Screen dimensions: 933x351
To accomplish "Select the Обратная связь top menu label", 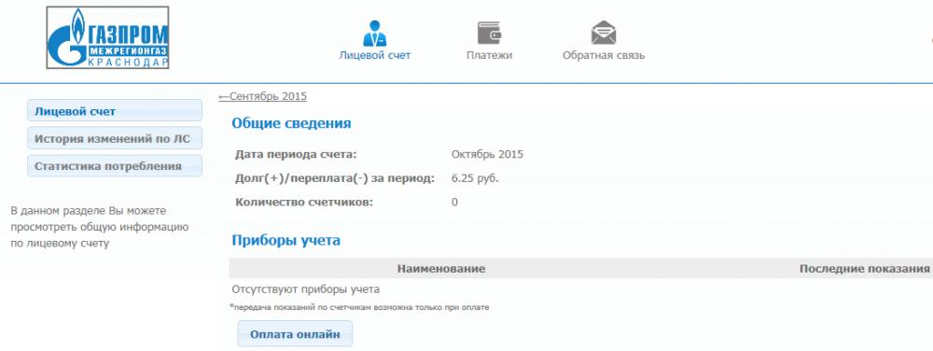I will pos(604,55).
